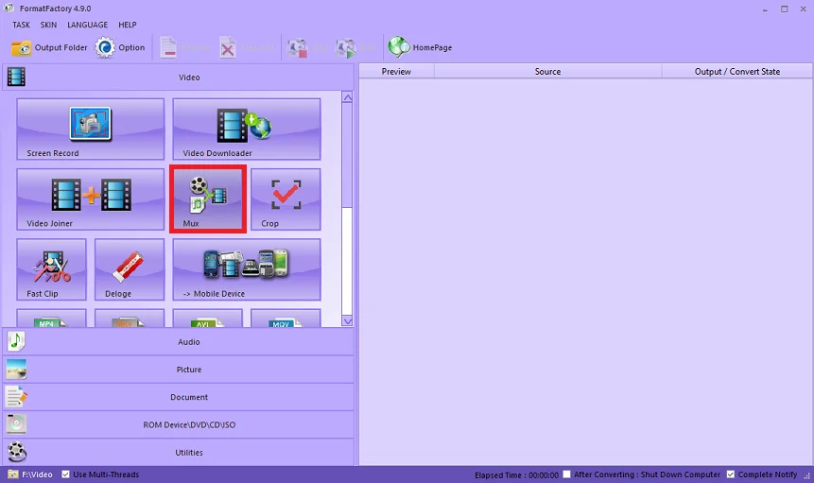This screenshot has height=483, width=814.
Task: Expand the ROM Device\DVD\CD\ISO section
Action: 179,424
